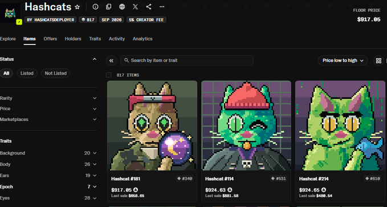
Task: Click BY HASHCATSDEPLOYER creator link
Action: pyautogui.click(x=50, y=20)
